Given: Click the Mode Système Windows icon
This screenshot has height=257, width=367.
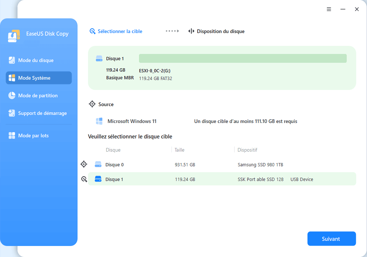Looking at the screenshot, I should point(12,78).
